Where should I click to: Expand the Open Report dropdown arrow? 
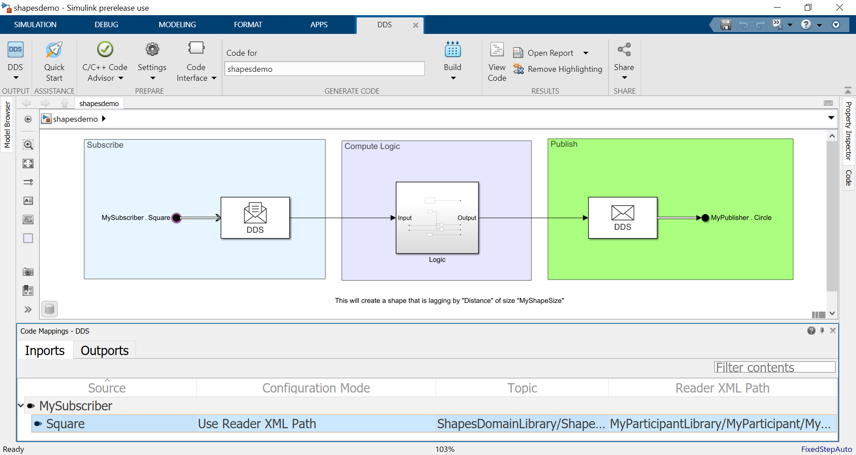[x=586, y=53]
